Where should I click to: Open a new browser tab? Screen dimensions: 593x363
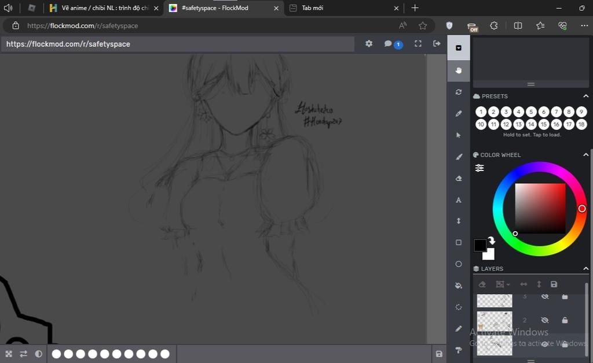point(415,8)
